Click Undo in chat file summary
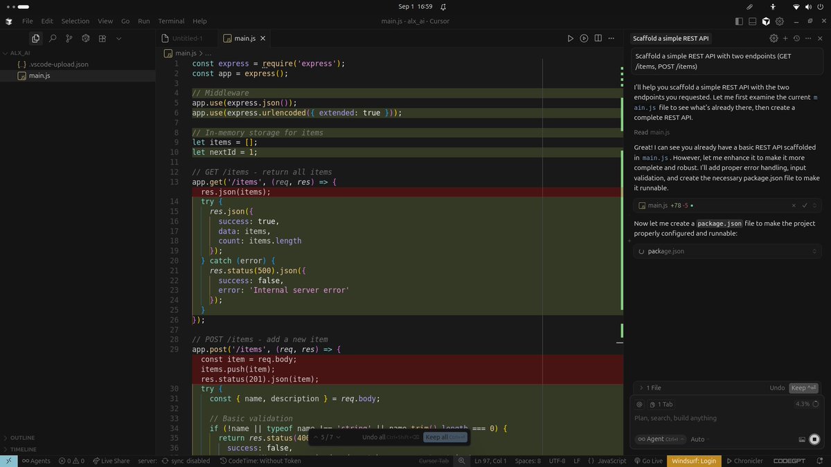Viewport: 831px width, 467px height. pos(777,388)
